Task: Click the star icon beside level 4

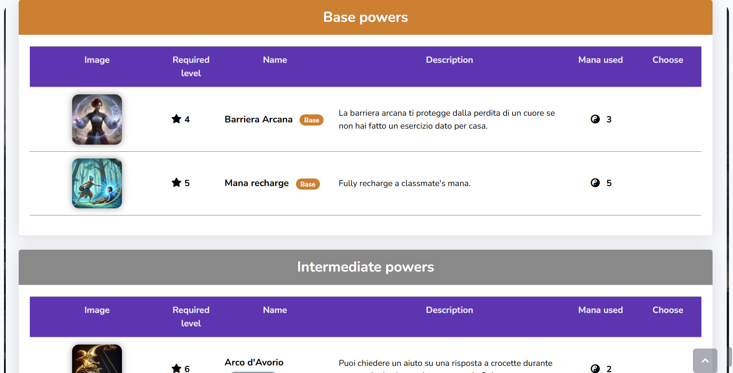Action: 176,119
